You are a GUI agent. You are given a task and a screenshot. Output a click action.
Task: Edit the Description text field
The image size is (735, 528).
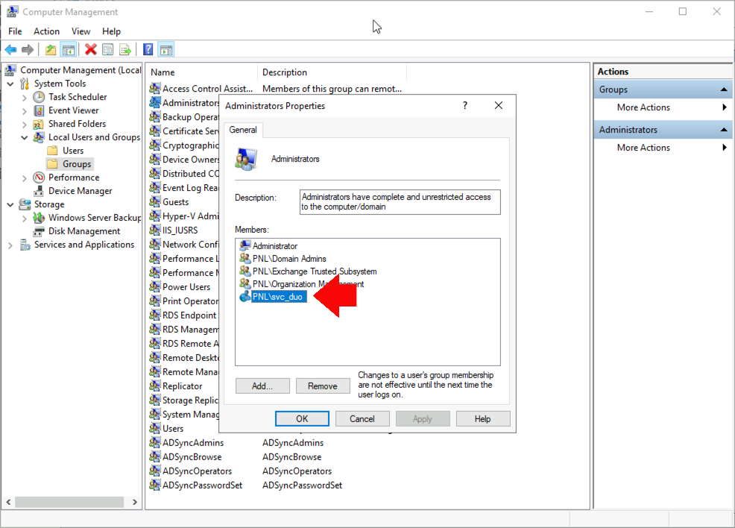point(400,202)
